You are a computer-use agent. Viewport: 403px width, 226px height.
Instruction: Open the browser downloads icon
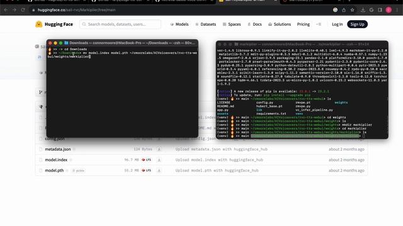click(x=363, y=10)
